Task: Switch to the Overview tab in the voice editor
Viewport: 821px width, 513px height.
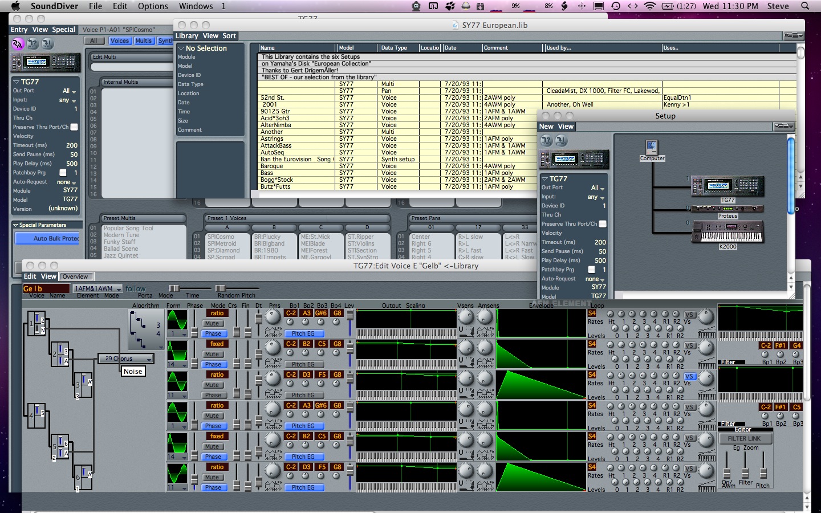Action: click(x=75, y=276)
